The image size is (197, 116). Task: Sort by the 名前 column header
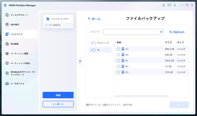pos(119,42)
